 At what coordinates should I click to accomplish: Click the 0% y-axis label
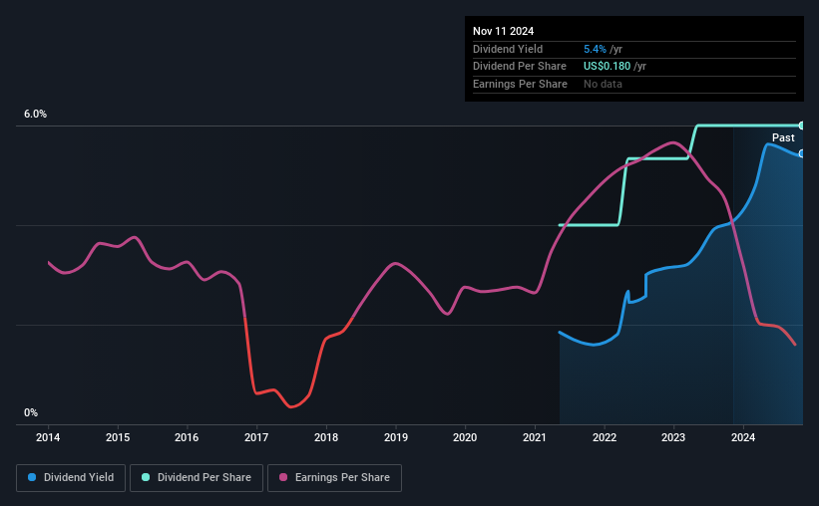(31, 412)
